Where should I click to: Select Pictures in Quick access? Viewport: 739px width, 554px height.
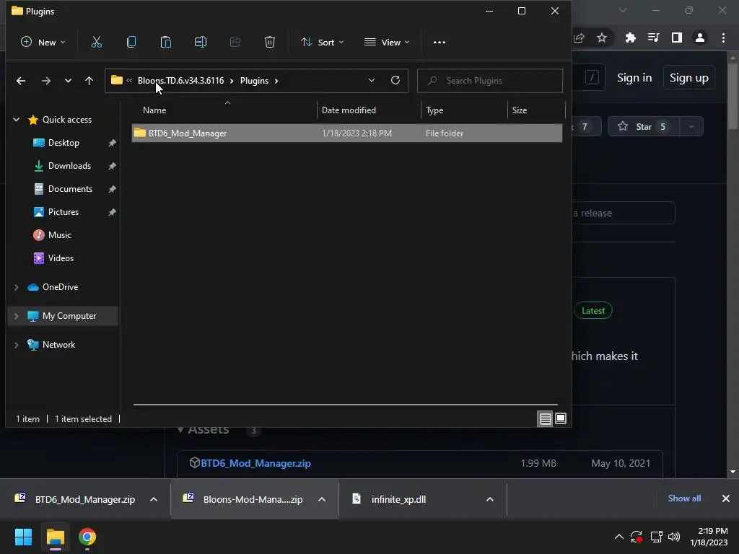click(x=64, y=212)
